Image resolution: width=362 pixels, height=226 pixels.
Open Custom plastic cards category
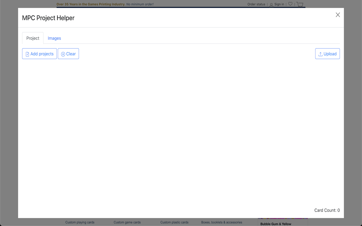point(174,222)
